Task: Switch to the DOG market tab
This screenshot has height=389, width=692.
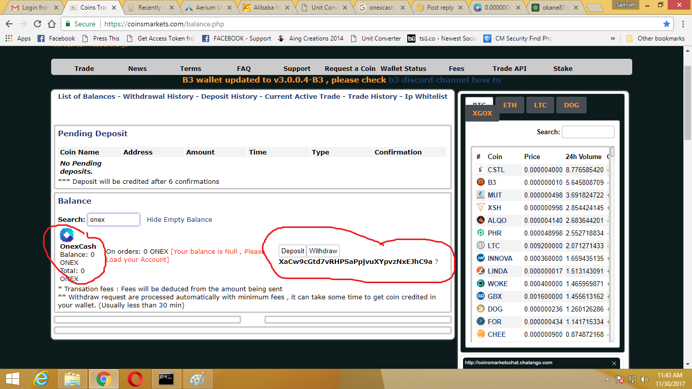Action: [x=571, y=105]
